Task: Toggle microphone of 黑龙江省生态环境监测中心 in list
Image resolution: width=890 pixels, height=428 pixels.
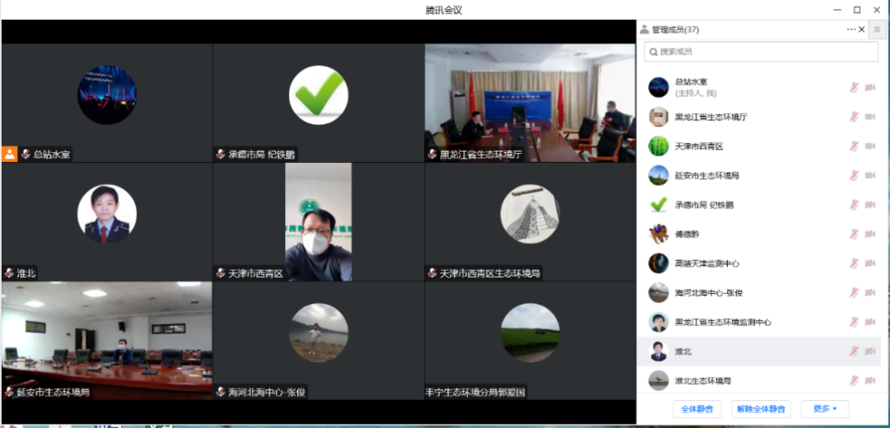Action: click(x=854, y=322)
